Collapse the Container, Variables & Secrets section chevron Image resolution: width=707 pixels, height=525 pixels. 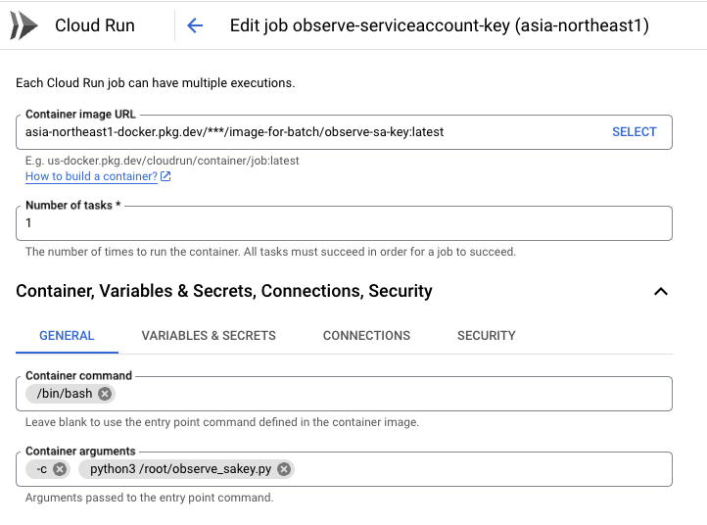click(x=661, y=291)
